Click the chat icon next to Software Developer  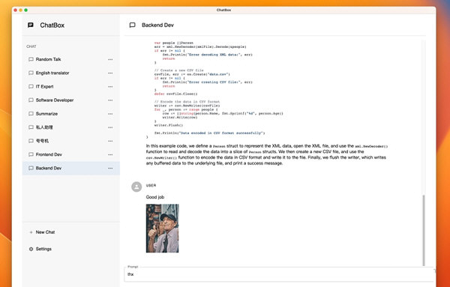(x=31, y=100)
